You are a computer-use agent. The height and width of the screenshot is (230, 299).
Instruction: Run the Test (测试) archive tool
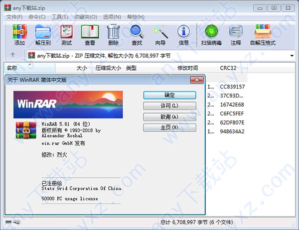(x=66, y=35)
